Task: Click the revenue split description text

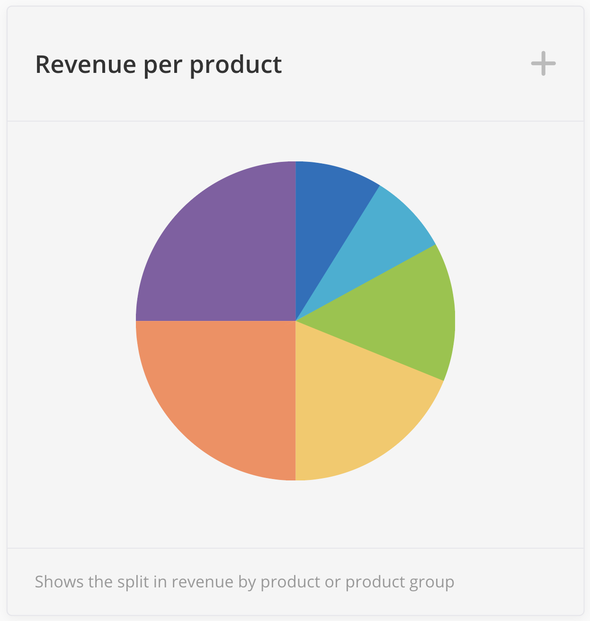Action: pos(244,582)
